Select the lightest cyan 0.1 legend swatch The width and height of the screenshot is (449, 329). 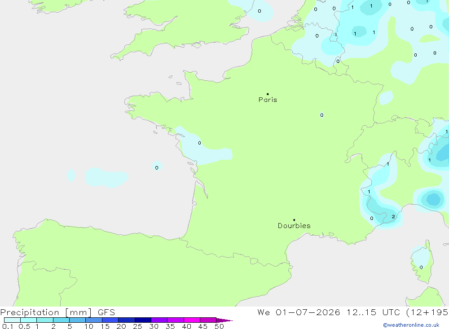(x=12, y=320)
